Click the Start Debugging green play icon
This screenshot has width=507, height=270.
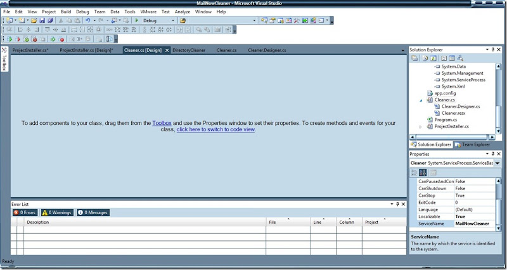click(138, 20)
